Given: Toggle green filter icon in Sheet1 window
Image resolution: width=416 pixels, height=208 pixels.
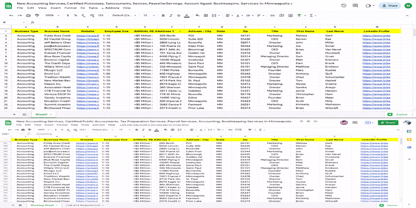Looking at the screenshot, I should 299,16.
